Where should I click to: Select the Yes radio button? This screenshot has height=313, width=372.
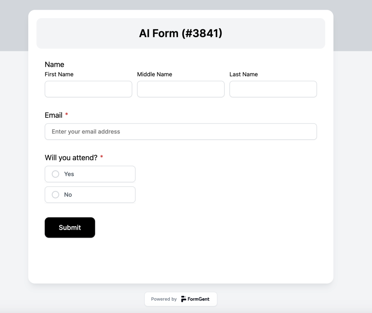point(56,174)
